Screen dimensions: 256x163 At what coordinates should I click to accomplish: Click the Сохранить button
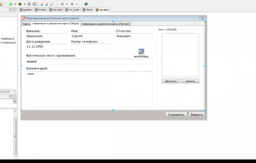coord(176,115)
